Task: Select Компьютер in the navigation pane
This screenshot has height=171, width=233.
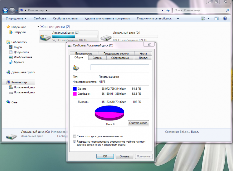Action: coord(19,82)
